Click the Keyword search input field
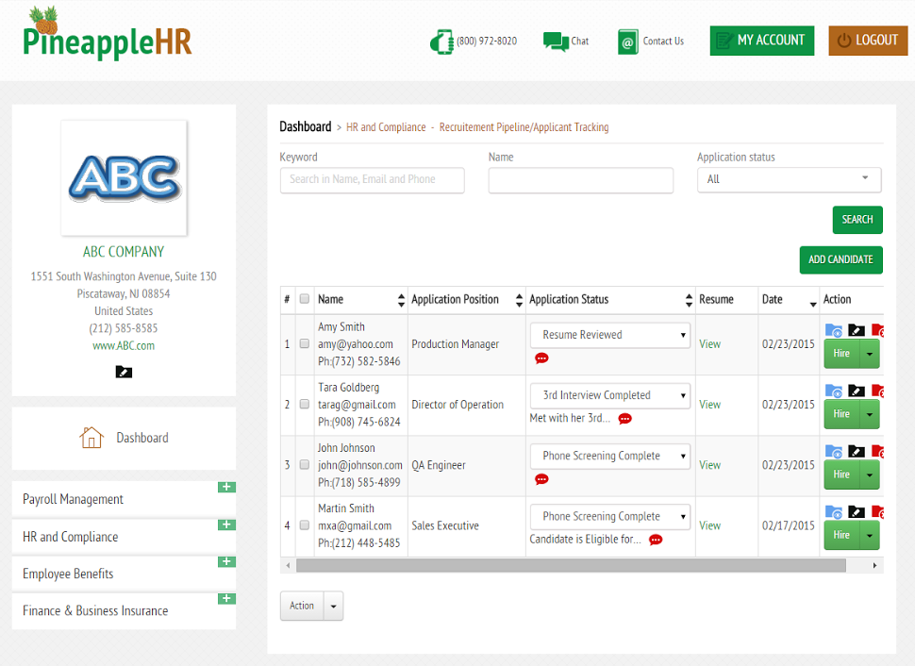Screen dimensions: 915x666 373,180
